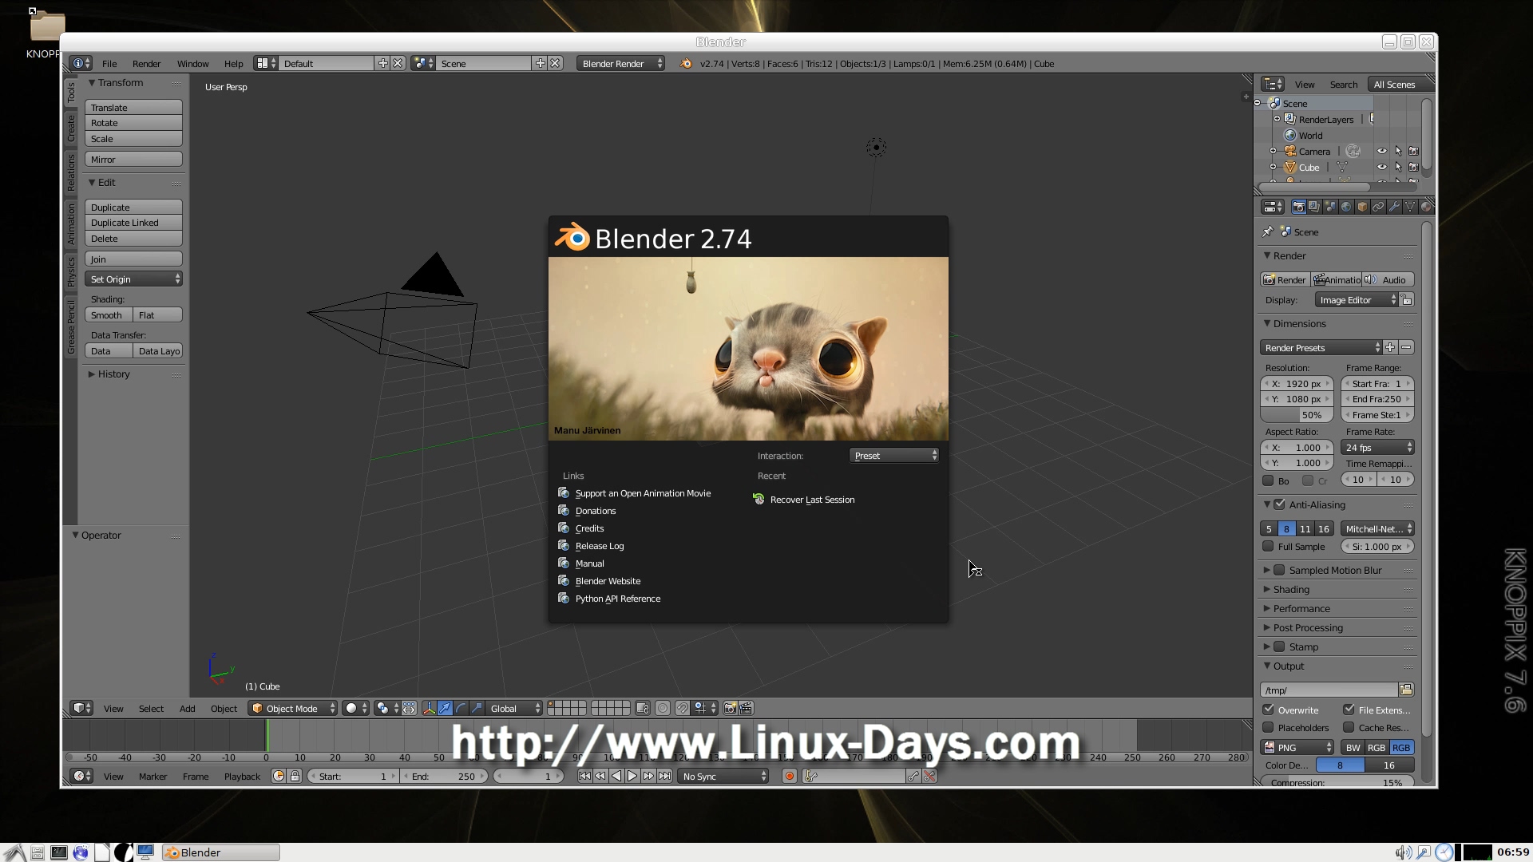Check the Placeholders checkbox
The image size is (1533, 862).
[x=1268, y=727]
